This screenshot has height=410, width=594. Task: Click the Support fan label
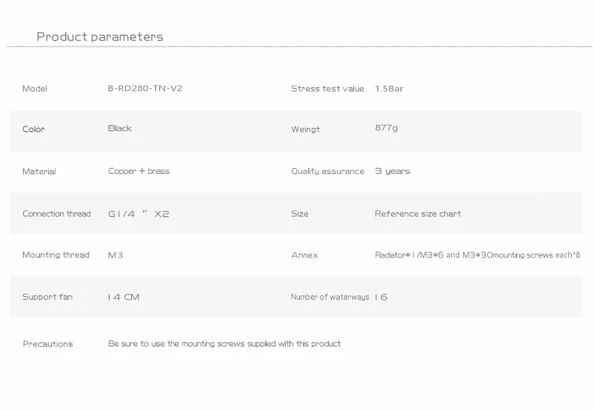coord(47,298)
